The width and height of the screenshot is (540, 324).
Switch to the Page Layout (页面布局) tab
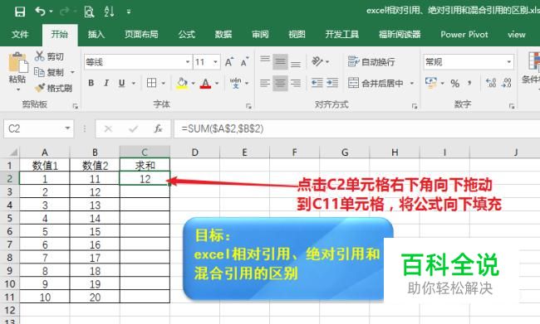point(141,34)
